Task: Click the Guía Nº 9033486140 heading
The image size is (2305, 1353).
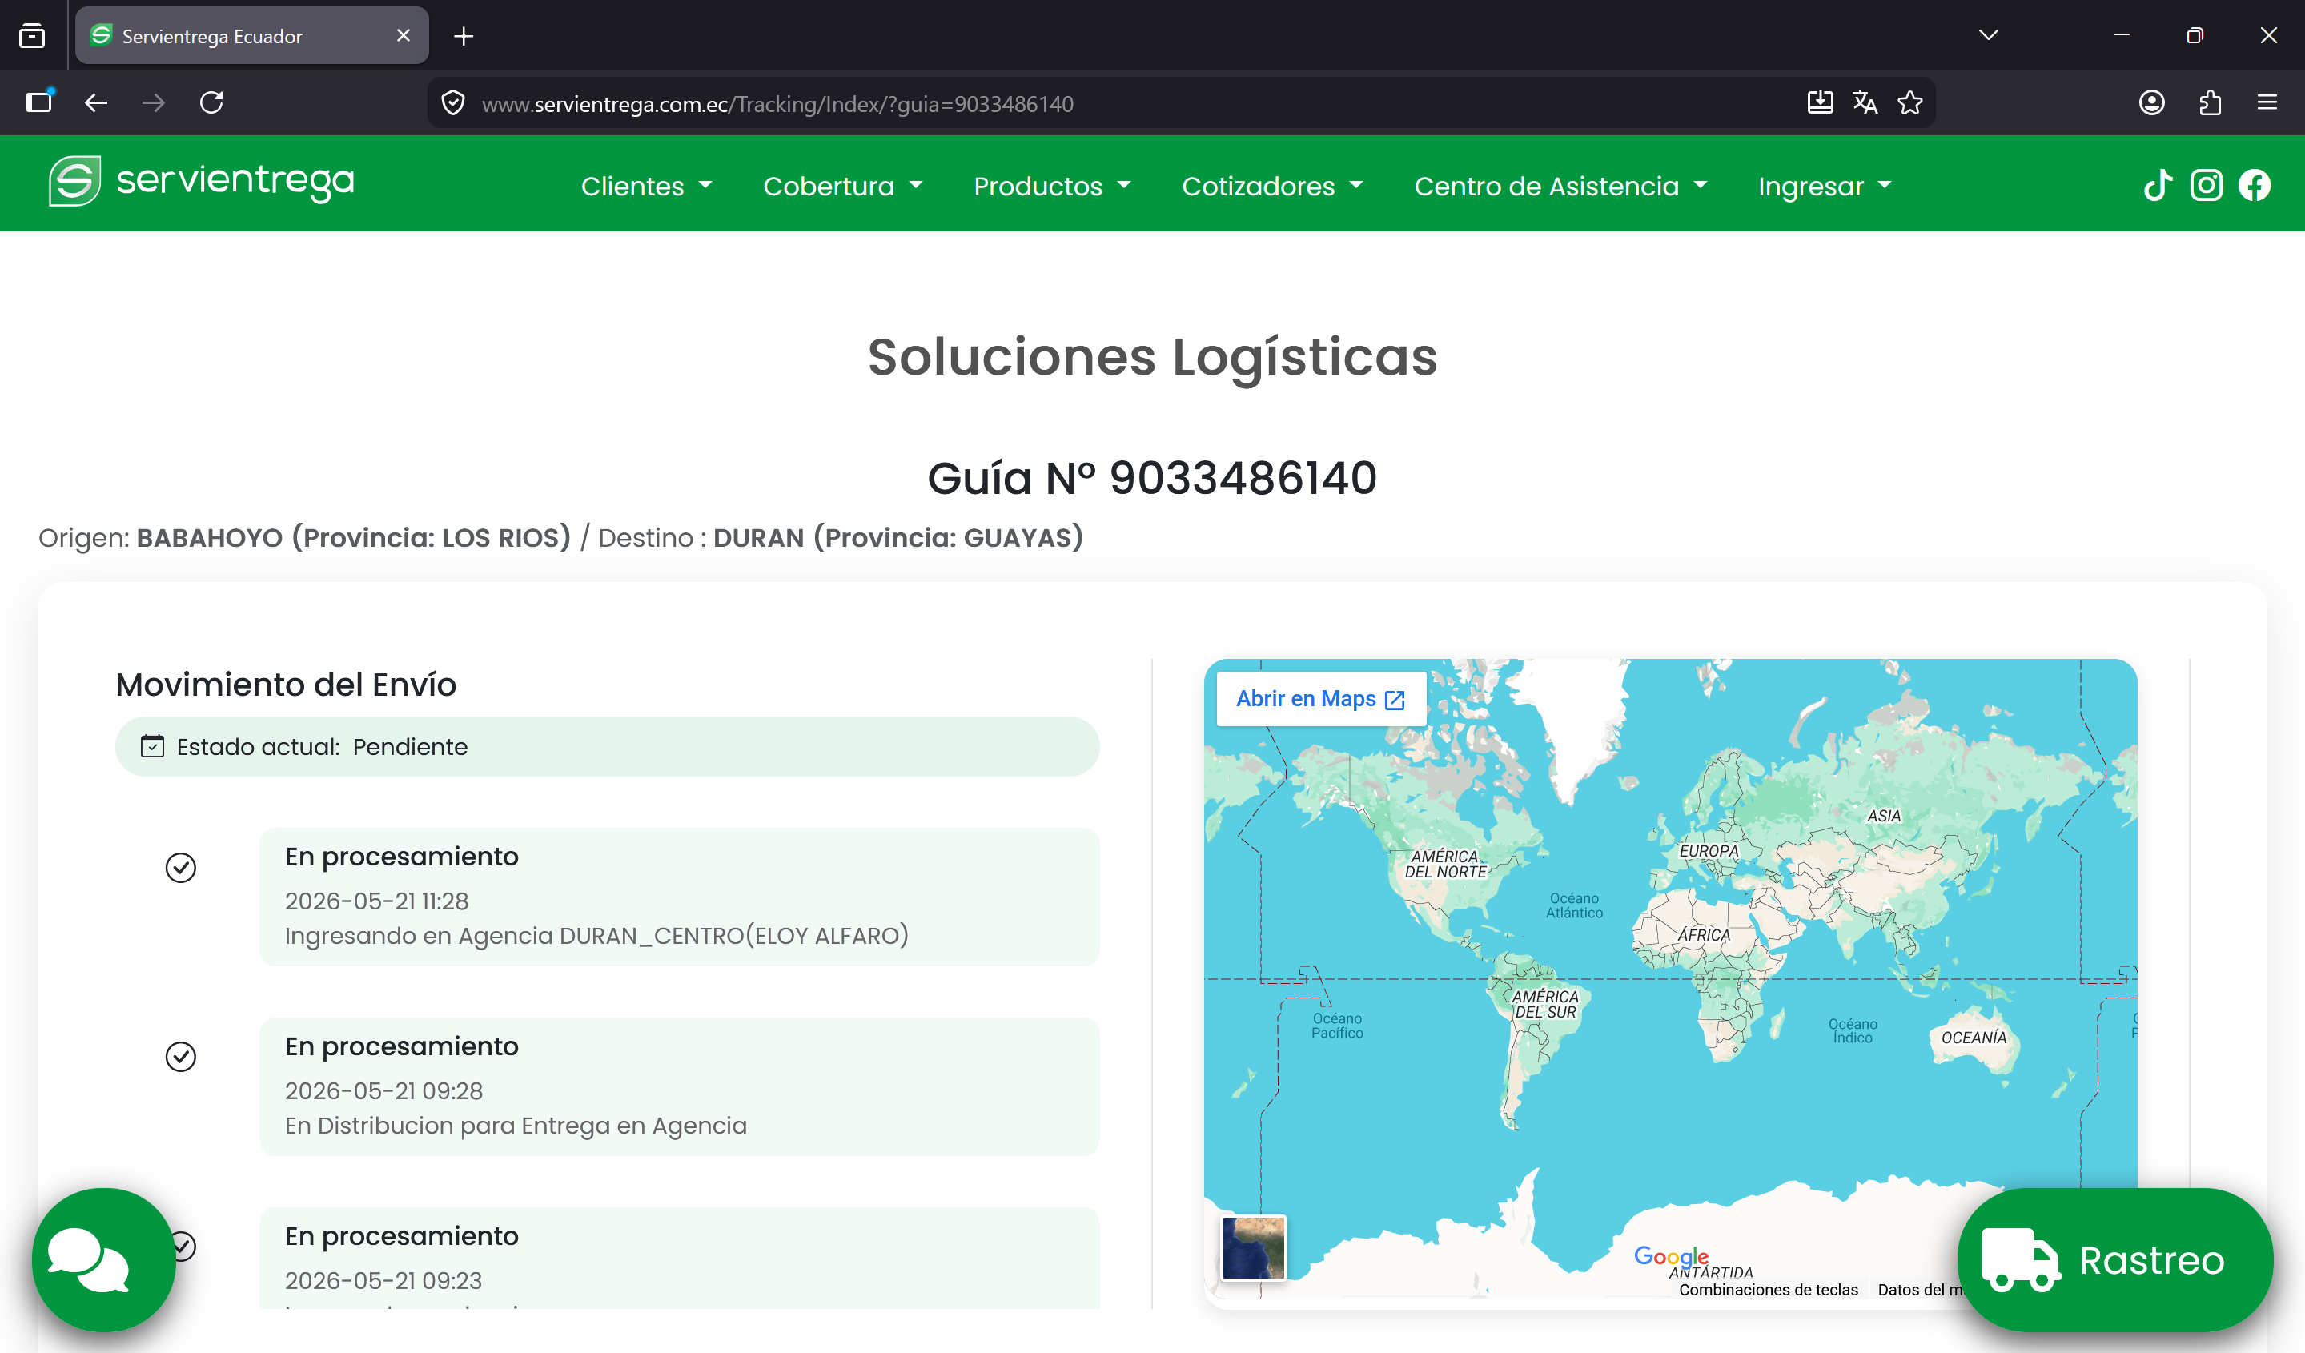Action: (x=1153, y=477)
